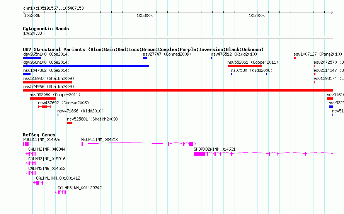Image resolution: width=344 pixels, height=214 pixels.
Task: Click the DGV Structural Variants track title
Action: pyautogui.click(x=143, y=49)
